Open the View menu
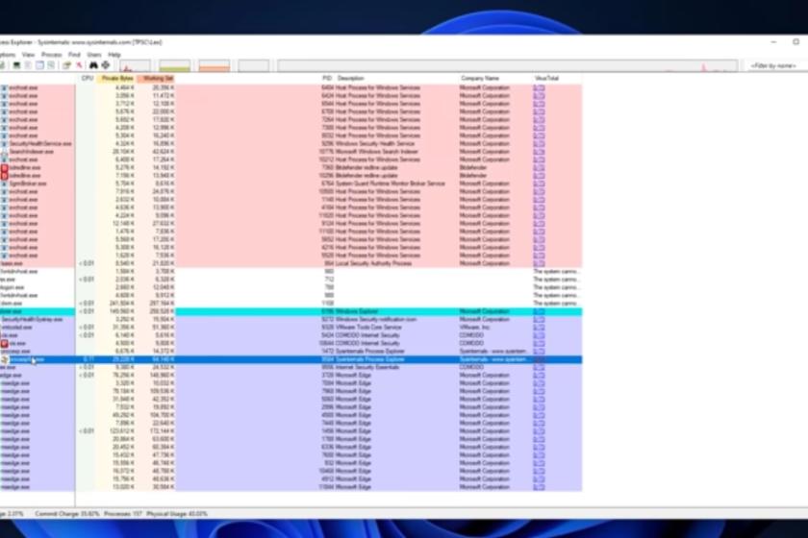Viewport: 808px width, 538px height. coord(28,55)
